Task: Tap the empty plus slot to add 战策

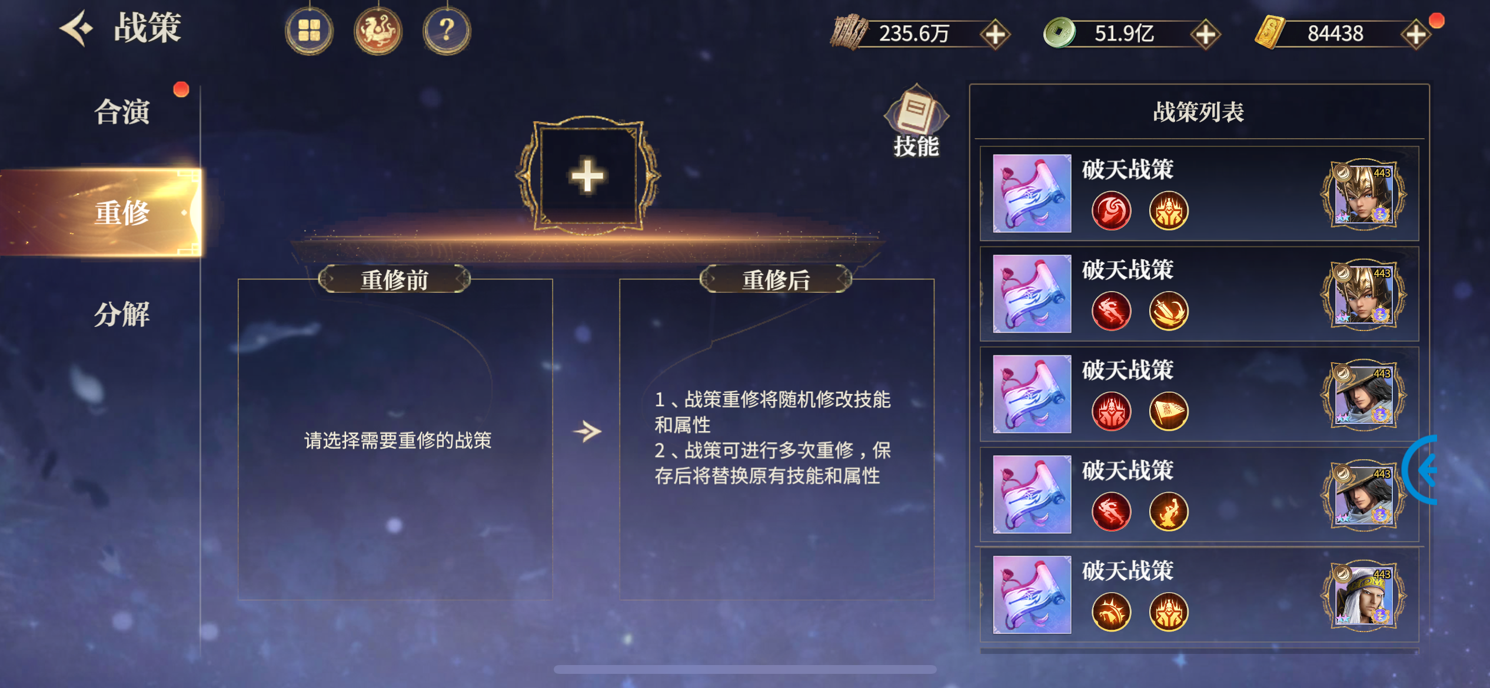Action: point(588,175)
